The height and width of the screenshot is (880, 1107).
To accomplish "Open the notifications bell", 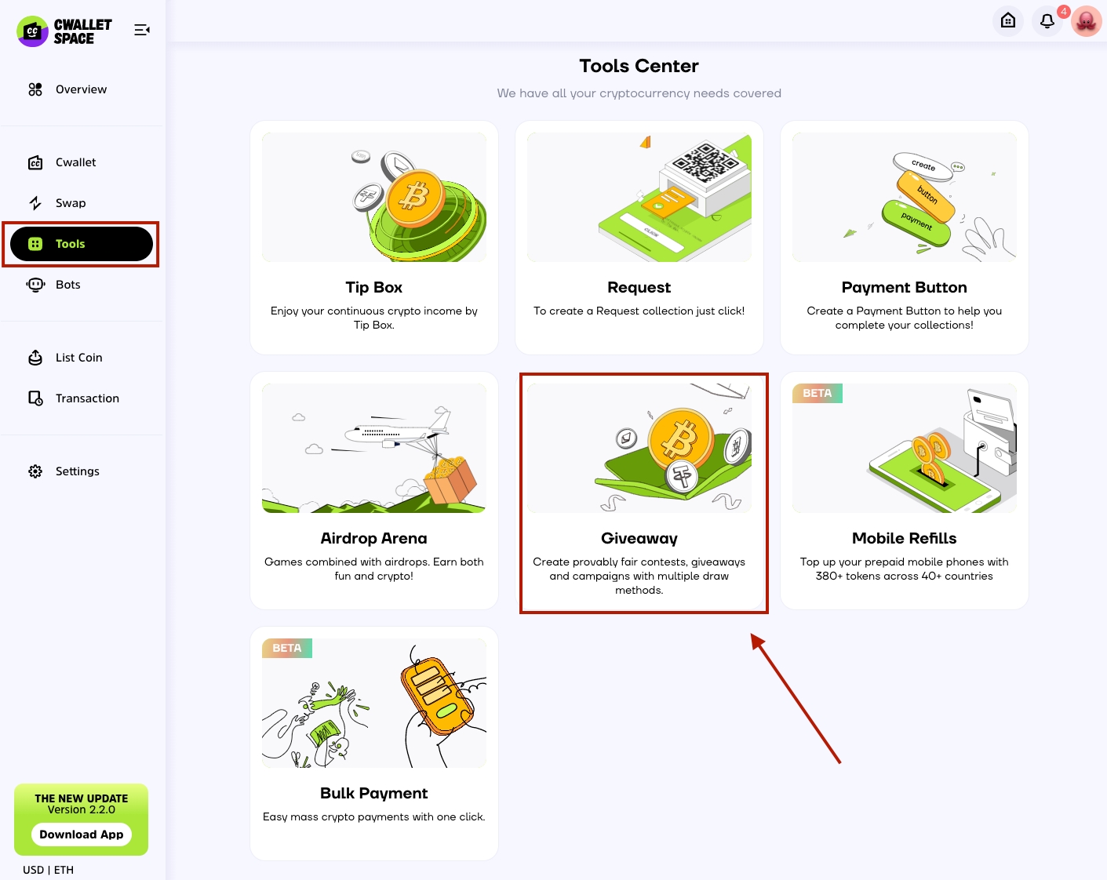I will coord(1047,21).
